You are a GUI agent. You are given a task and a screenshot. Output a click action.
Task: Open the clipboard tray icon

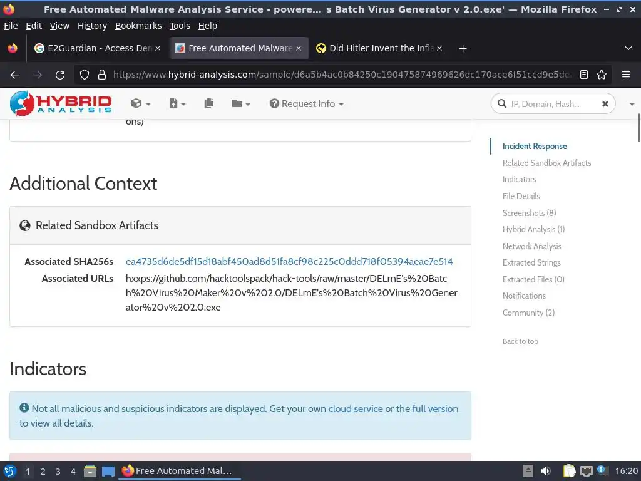click(569, 471)
